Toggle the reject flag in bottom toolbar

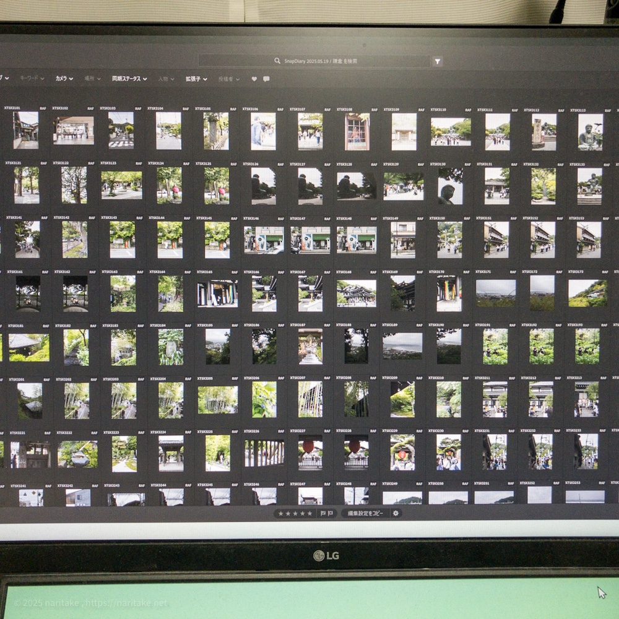[x=331, y=514]
